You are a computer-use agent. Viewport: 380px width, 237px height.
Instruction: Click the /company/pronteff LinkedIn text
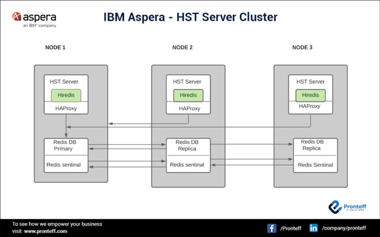tap(344, 228)
